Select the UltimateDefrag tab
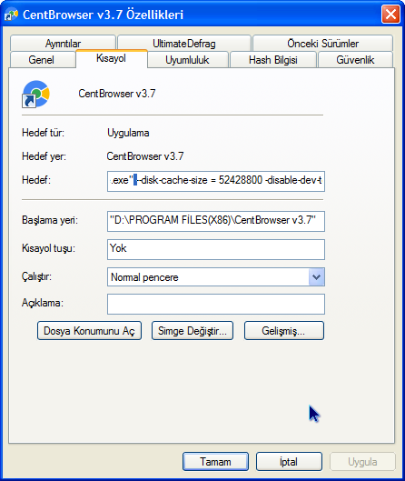 point(184,43)
